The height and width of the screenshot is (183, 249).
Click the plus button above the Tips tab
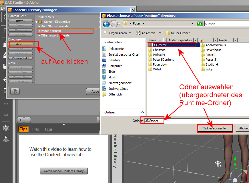click(x=21, y=120)
